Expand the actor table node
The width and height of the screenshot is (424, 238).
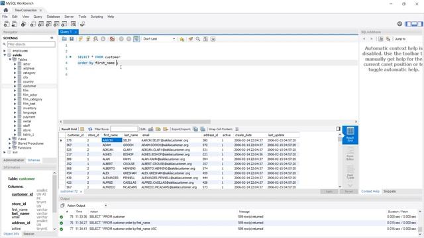15,64
